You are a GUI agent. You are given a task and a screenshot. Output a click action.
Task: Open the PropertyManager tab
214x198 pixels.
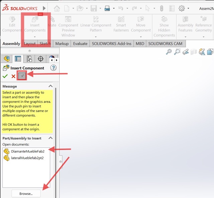18,59
